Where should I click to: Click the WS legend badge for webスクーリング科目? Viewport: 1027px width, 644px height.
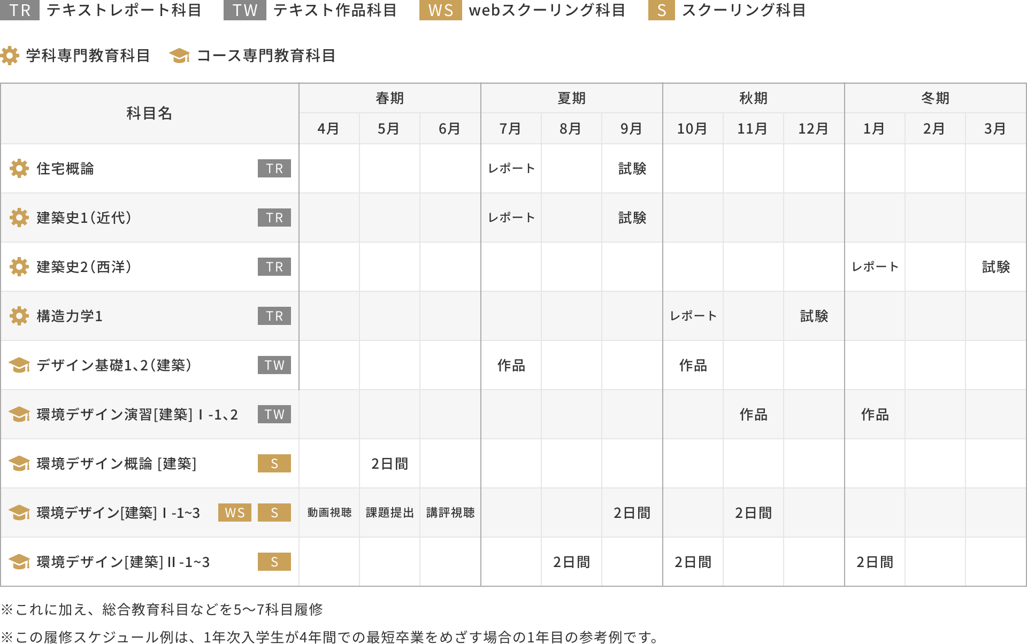[x=440, y=11]
